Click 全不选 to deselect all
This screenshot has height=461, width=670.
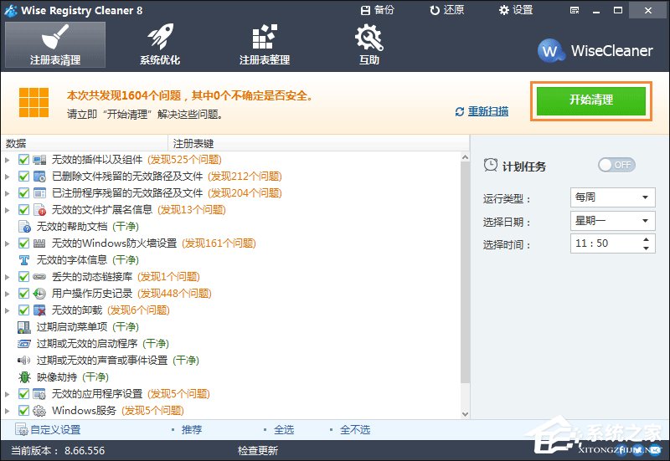pos(354,429)
